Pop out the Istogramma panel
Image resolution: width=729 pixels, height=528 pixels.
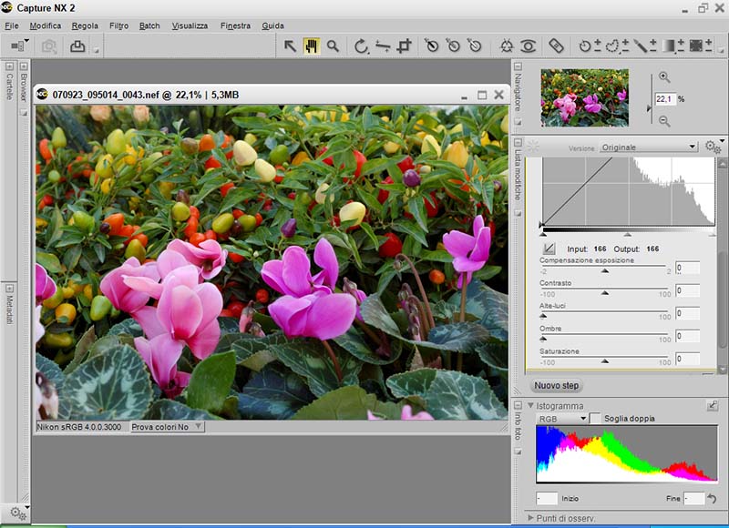point(713,405)
